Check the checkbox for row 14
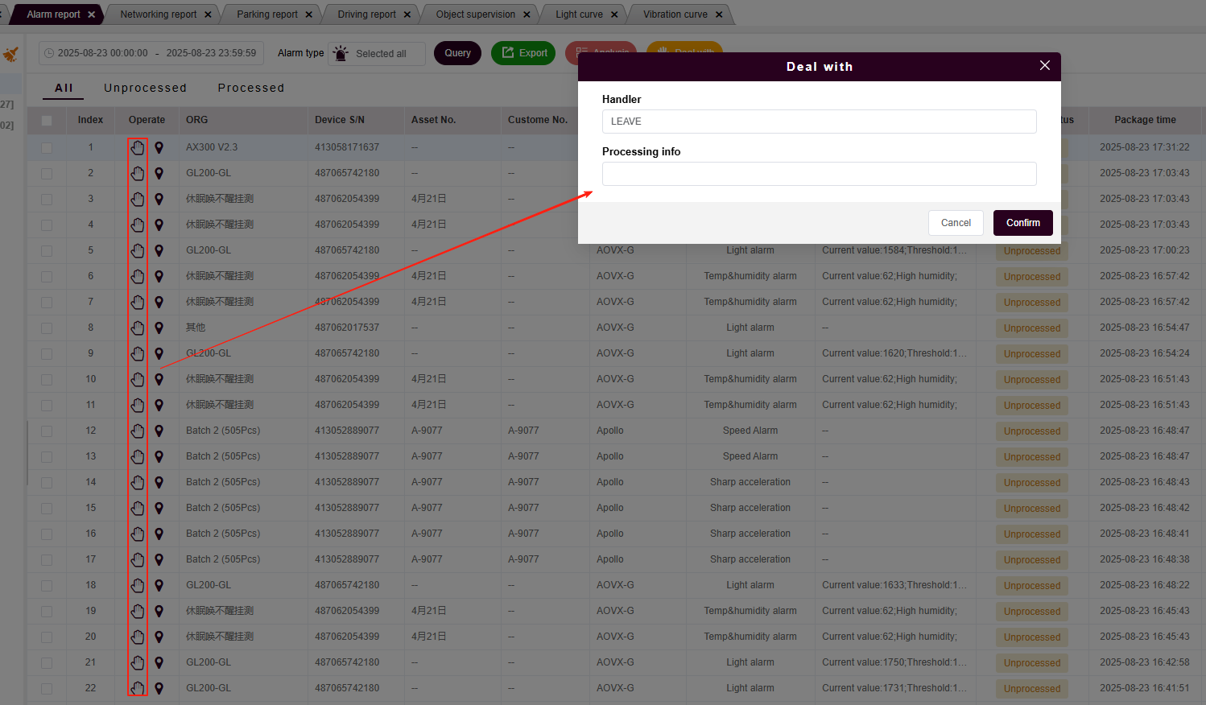 tap(47, 482)
